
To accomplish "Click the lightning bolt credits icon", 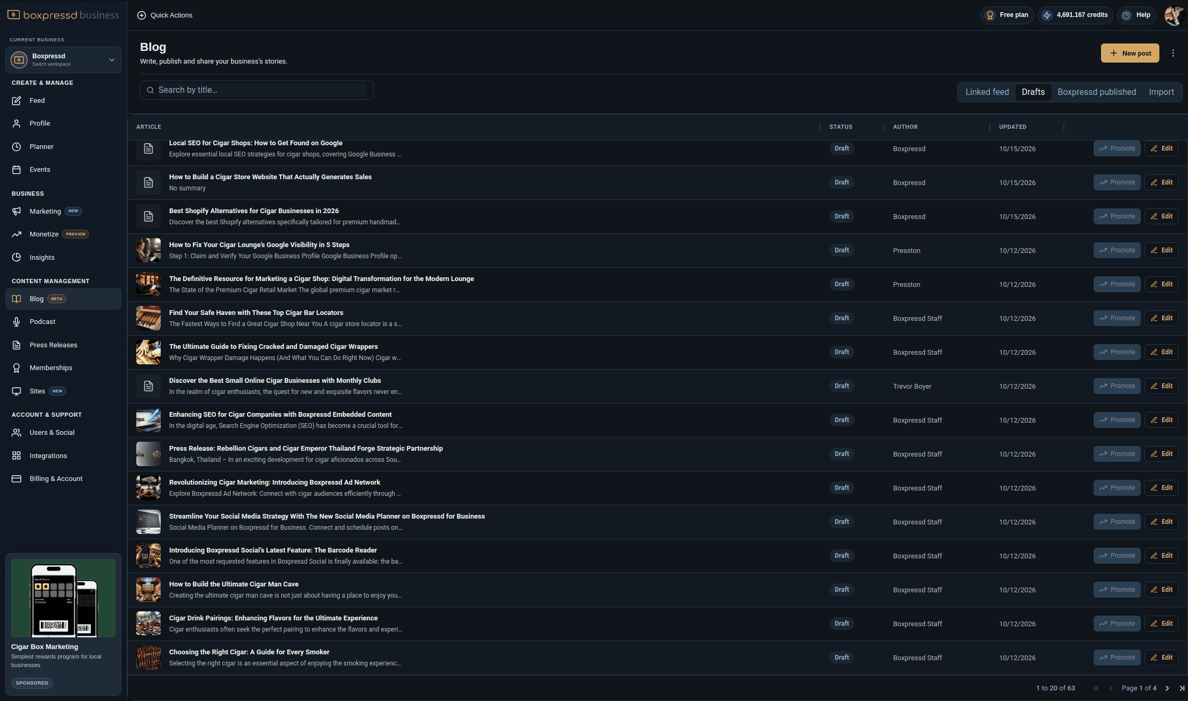I will pyautogui.click(x=1047, y=15).
